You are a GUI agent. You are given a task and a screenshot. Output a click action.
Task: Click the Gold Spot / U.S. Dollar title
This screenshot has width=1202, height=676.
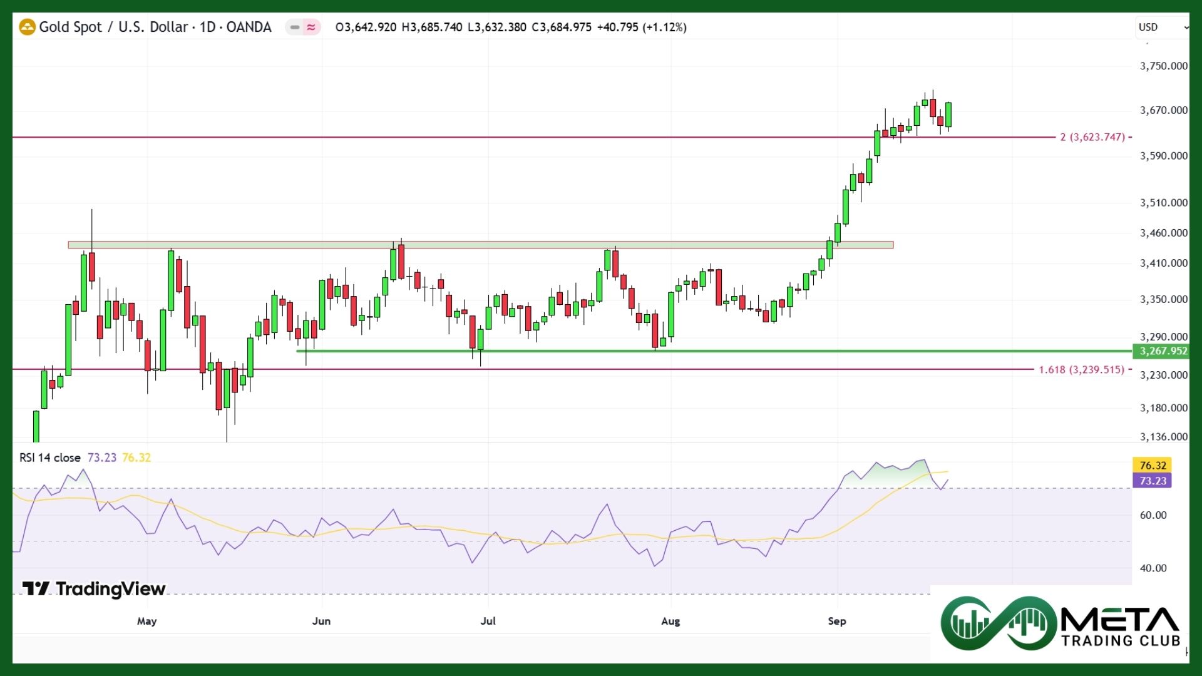click(x=113, y=27)
